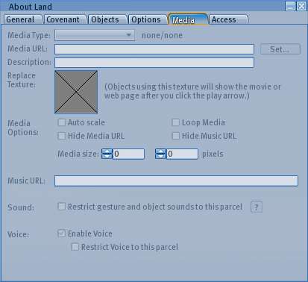Screen dimensions: 308x282
Task: Click the Music URL input field
Action: pos(176,181)
